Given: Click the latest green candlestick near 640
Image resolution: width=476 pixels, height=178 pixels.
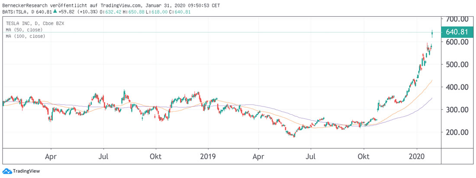Looking at the screenshot, I should [x=433, y=33].
